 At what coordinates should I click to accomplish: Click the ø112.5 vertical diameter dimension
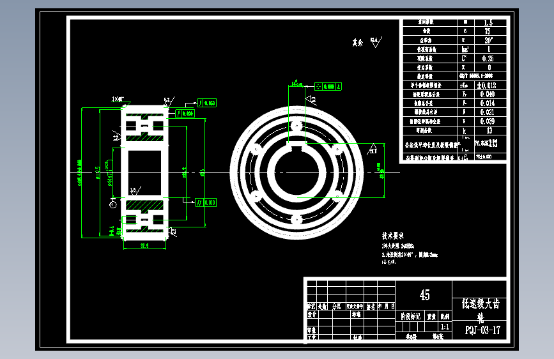[x=98, y=172]
